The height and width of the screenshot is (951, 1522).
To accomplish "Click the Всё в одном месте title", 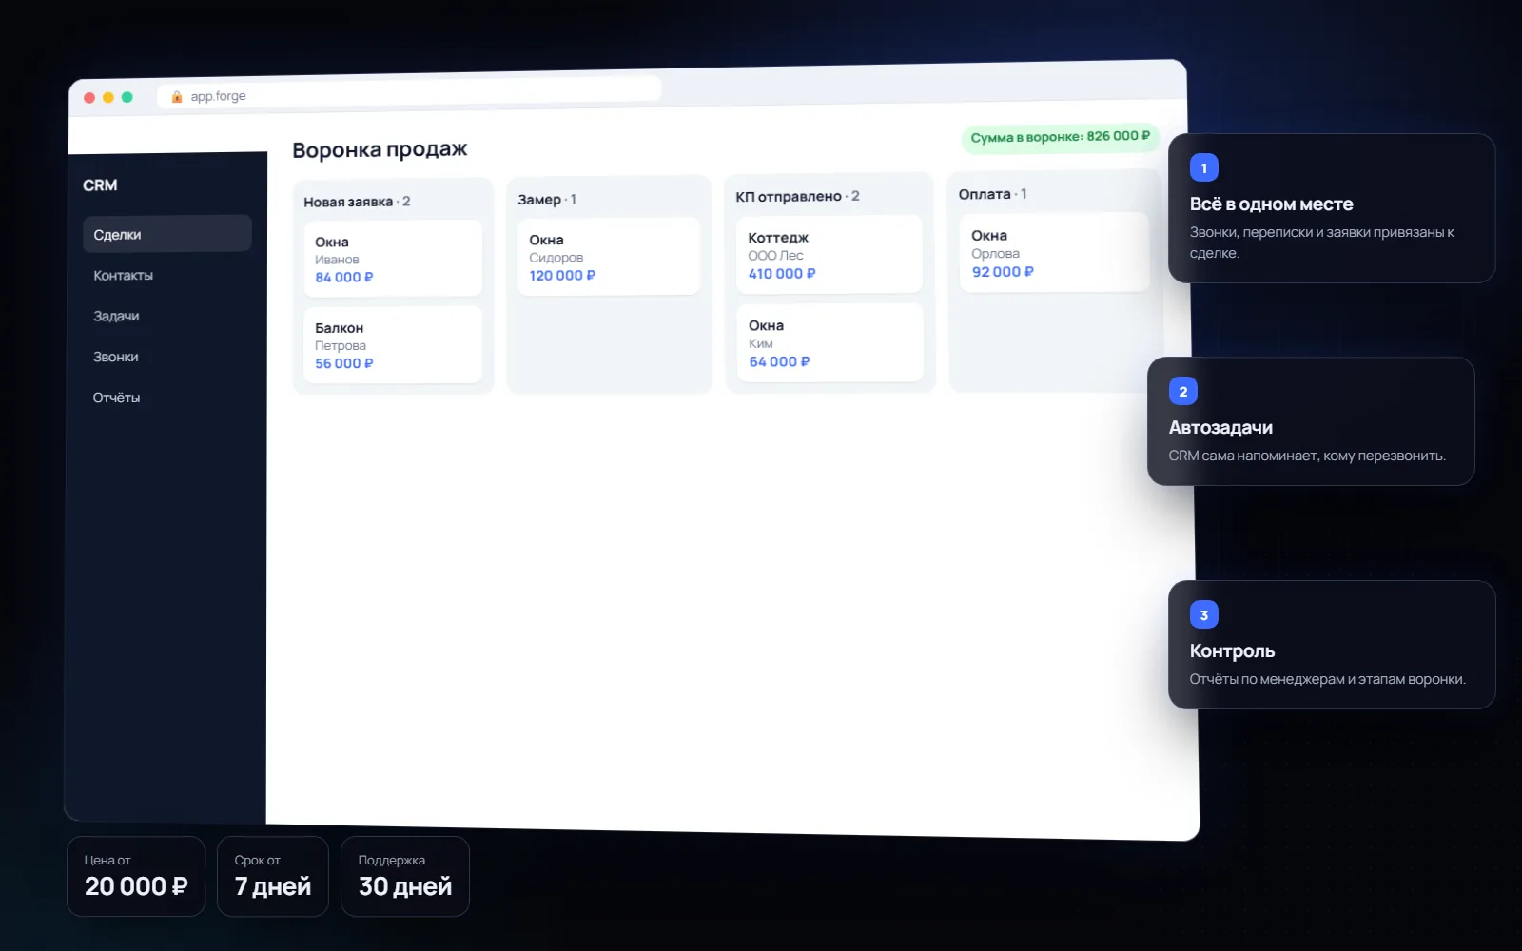I will [x=1271, y=204].
